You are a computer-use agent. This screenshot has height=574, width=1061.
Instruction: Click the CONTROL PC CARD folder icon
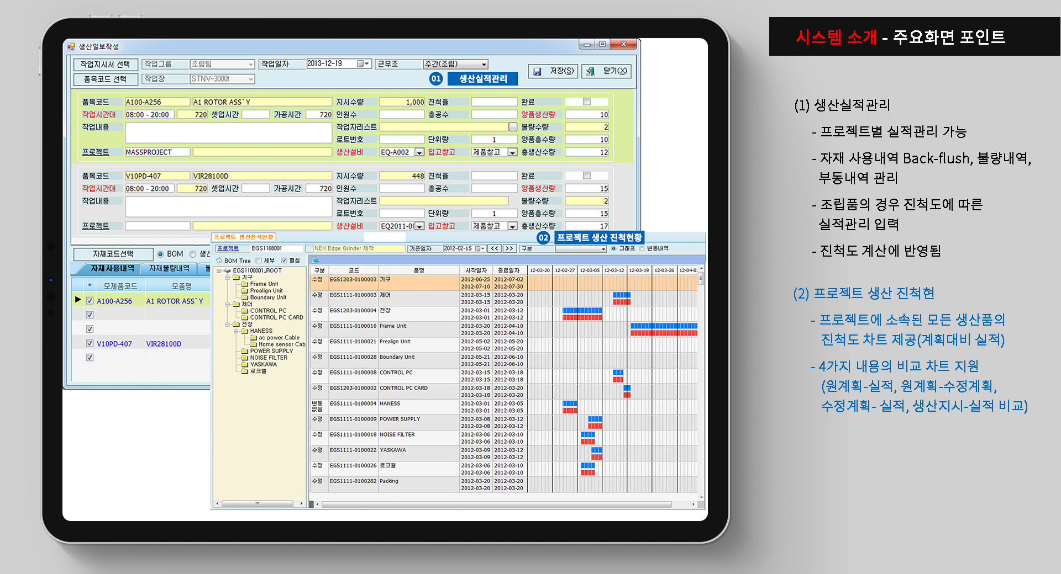245,317
